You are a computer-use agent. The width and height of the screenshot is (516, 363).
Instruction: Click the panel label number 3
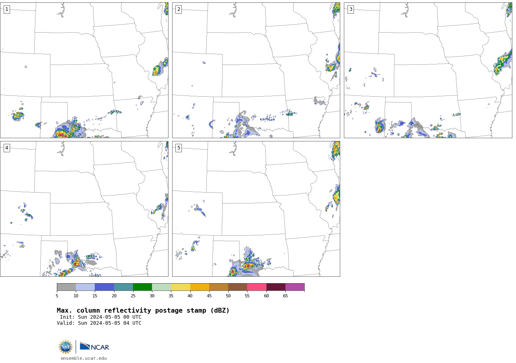pos(351,9)
